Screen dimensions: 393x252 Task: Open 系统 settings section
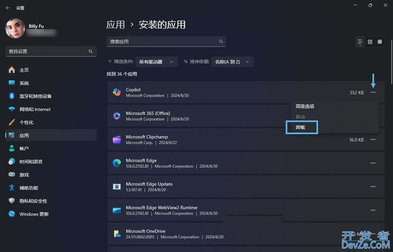51,83
